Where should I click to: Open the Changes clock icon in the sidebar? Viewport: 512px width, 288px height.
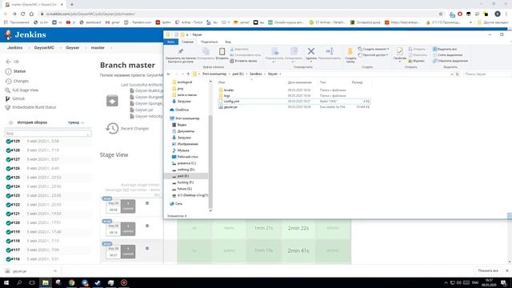(x=9, y=81)
